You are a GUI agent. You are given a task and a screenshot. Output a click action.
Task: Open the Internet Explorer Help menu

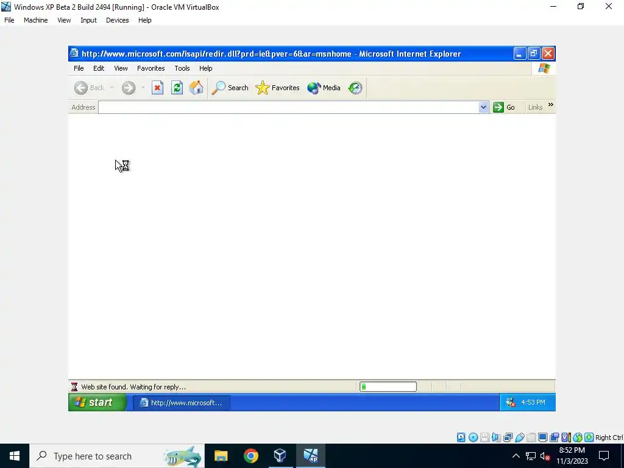(x=206, y=68)
